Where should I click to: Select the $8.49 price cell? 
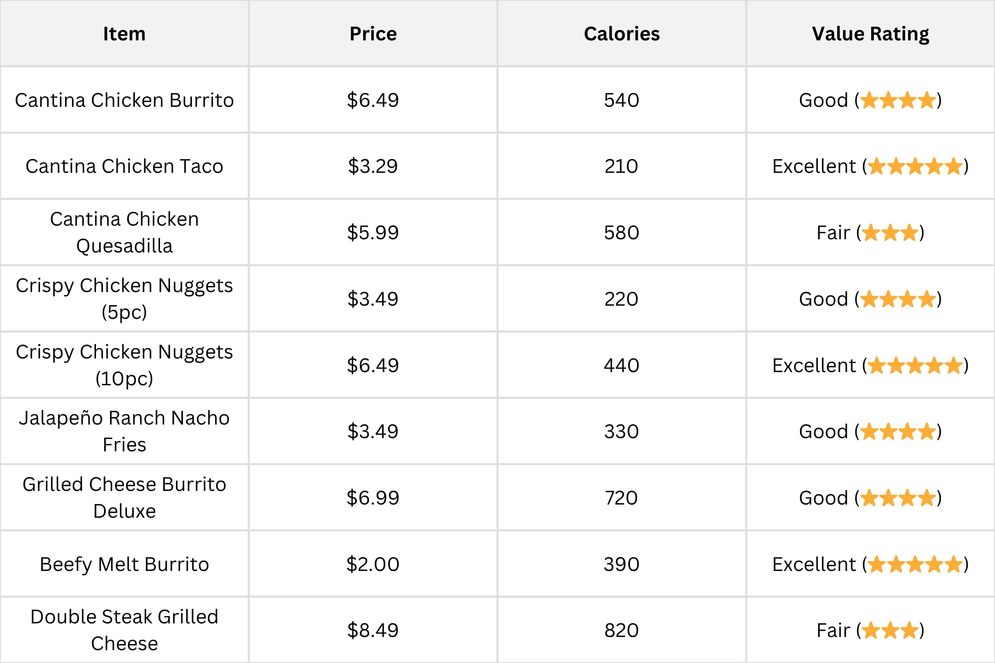[373, 630]
